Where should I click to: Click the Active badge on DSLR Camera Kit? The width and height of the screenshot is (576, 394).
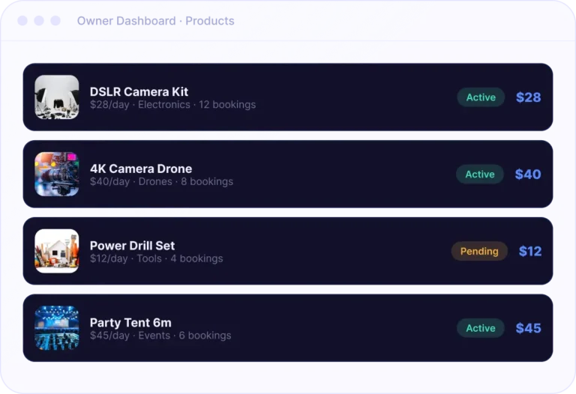point(481,97)
